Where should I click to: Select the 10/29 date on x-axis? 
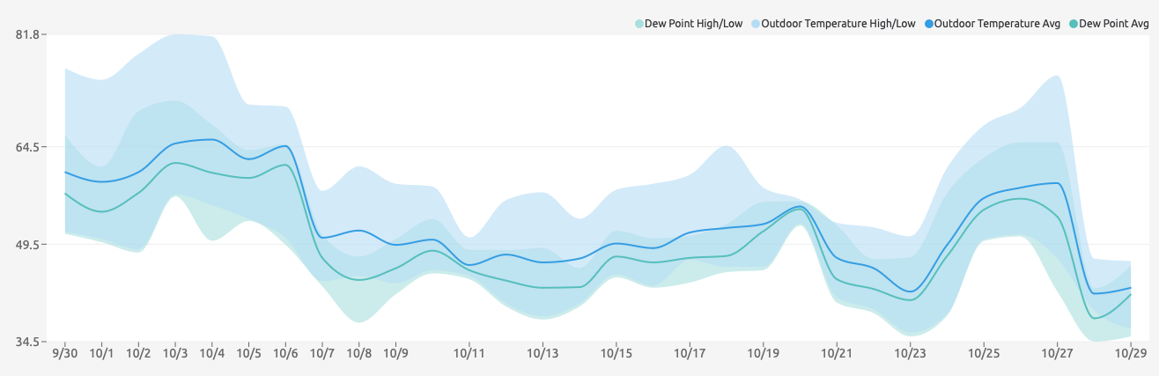[1130, 353]
